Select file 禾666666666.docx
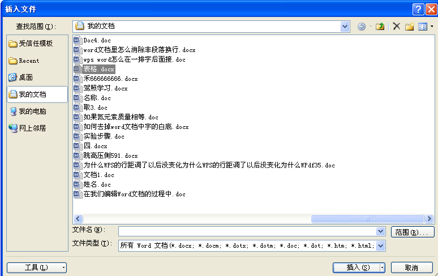This screenshot has width=438, height=276. (110, 79)
